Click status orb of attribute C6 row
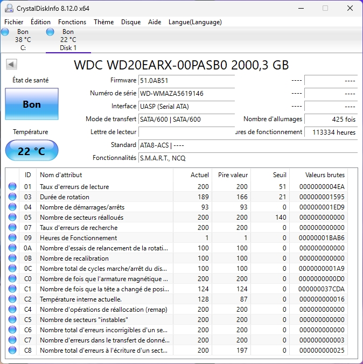 coord(12,330)
